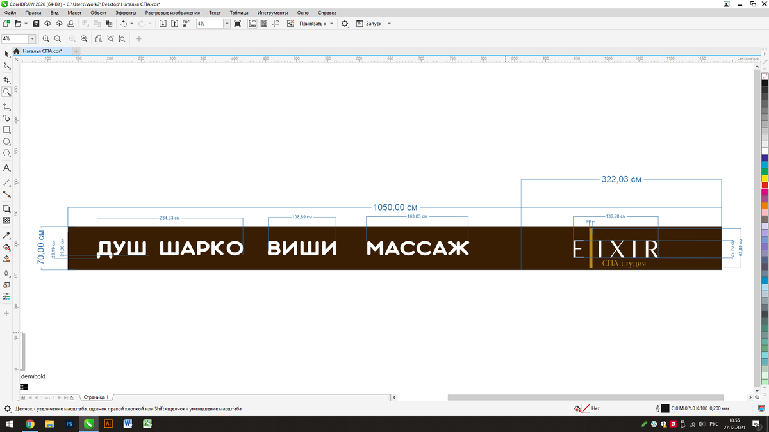Select the Transparency checkerboard tool

click(x=6, y=220)
